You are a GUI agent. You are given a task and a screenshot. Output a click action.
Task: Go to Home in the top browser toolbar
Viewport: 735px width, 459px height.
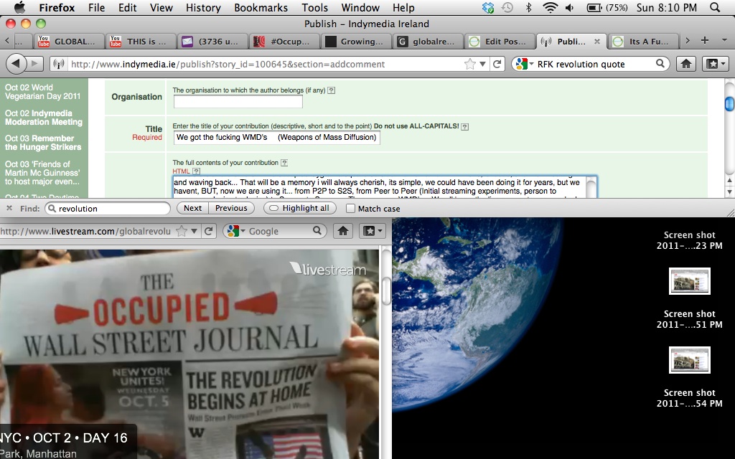tap(686, 64)
